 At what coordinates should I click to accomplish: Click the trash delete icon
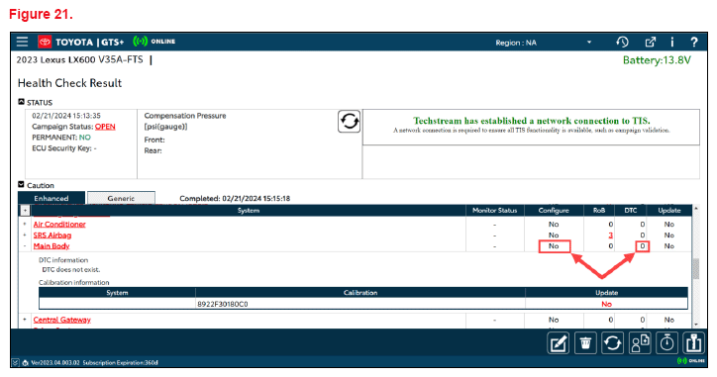585,343
